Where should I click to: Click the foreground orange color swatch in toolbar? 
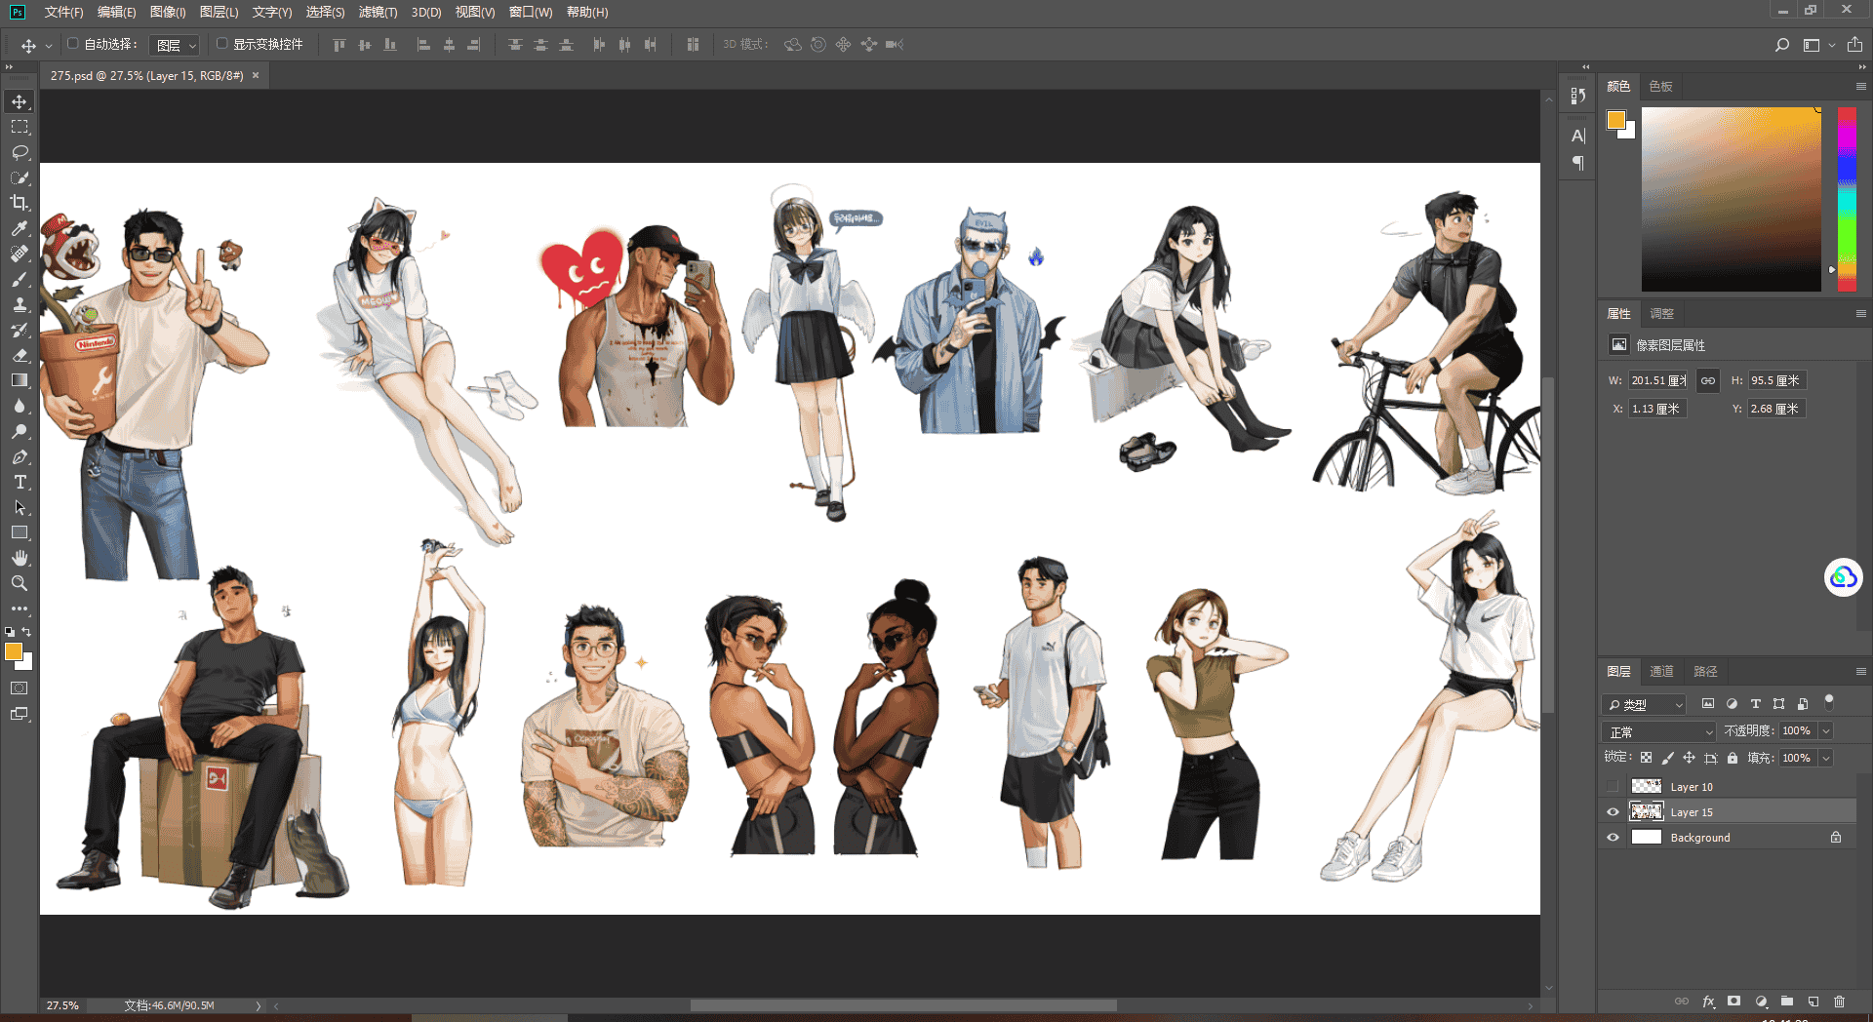point(14,652)
